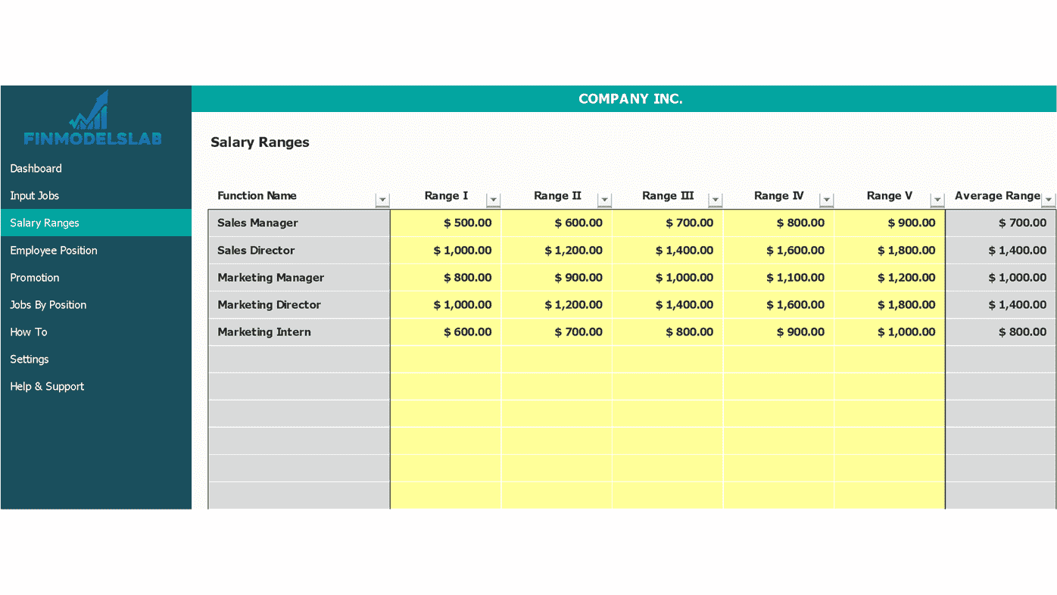Click Sales Director Range V $1,800.00

pyautogui.click(x=890, y=250)
